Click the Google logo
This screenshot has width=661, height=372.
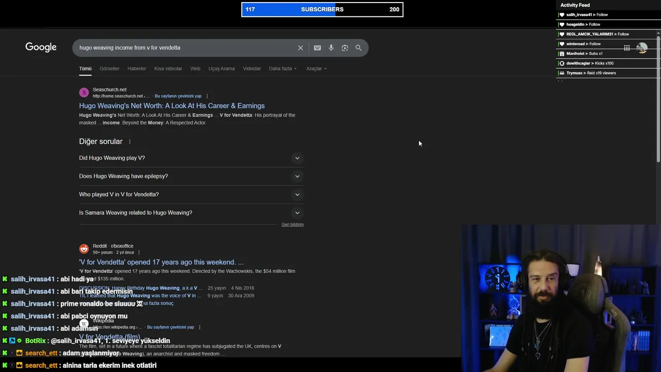coord(41,48)
